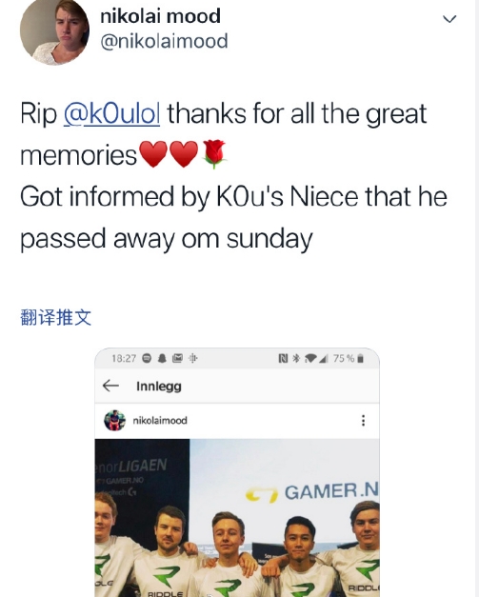Click the nikolai mood display name
The width and height of the screenshot is (479, 597).
point(160,16)
